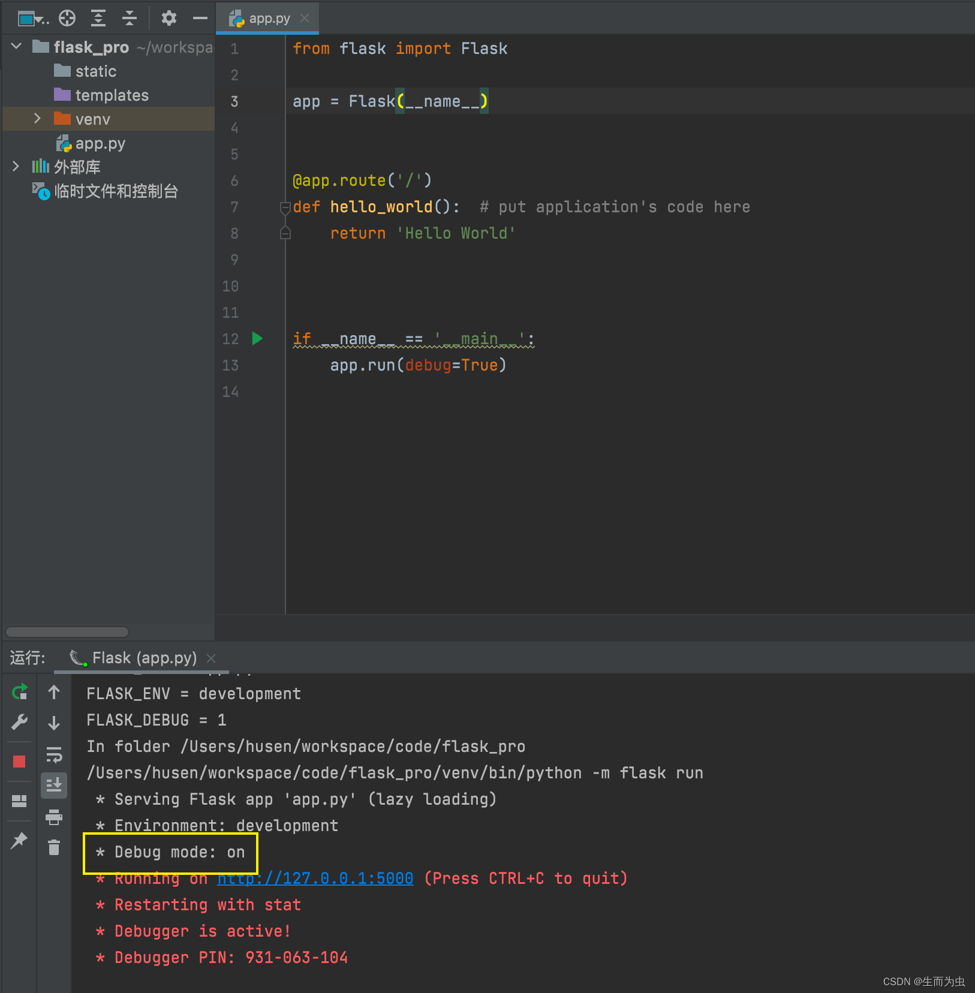Click 'Debug mode: on' console line
Image resolution: width=975 pixels, height=993 pixels.
[x=170, y=852]
